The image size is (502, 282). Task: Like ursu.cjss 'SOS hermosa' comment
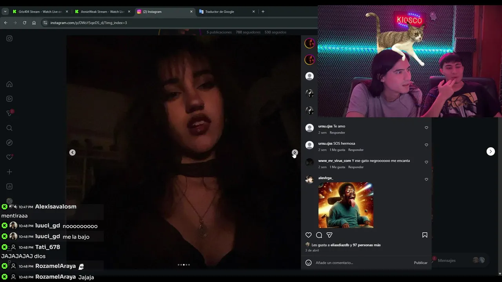tap(426, 145)
